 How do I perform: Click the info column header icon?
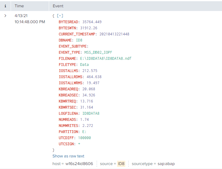coord(5,6)
